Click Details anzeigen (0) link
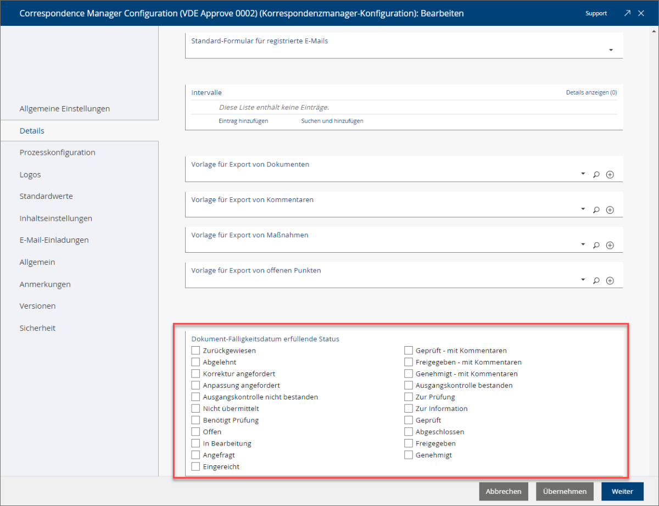 click(x=591, y=93)
